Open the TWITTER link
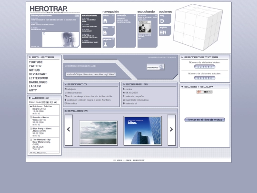This screenshot has width=257, height=193. (35, 66)
